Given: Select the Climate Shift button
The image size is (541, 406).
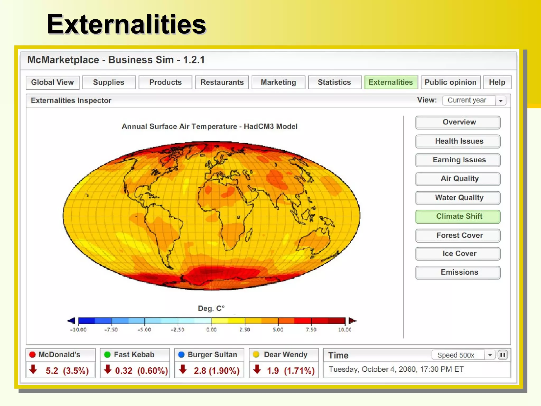Looking at the screenshot, I should 458,216.
